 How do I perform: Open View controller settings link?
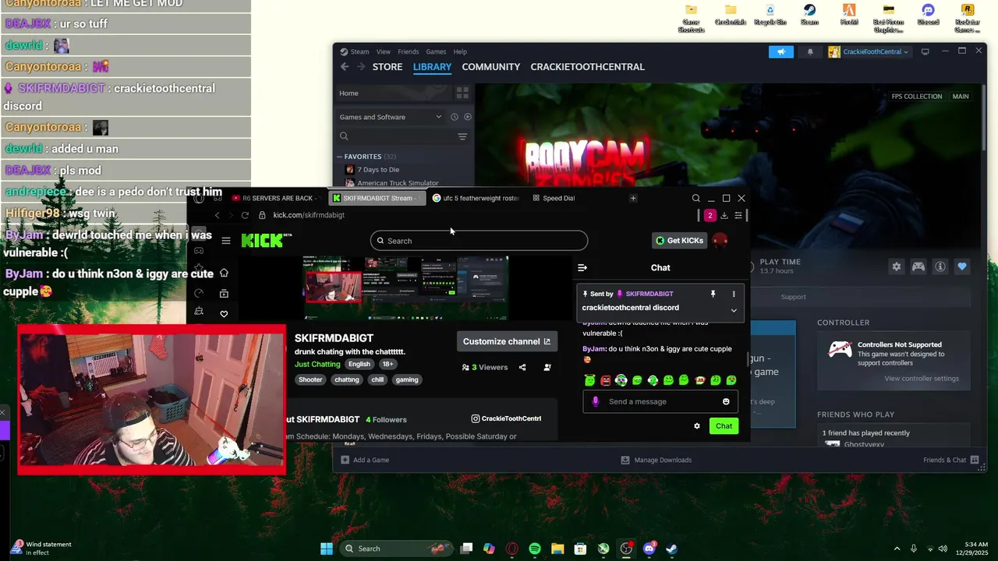(922, 379)
